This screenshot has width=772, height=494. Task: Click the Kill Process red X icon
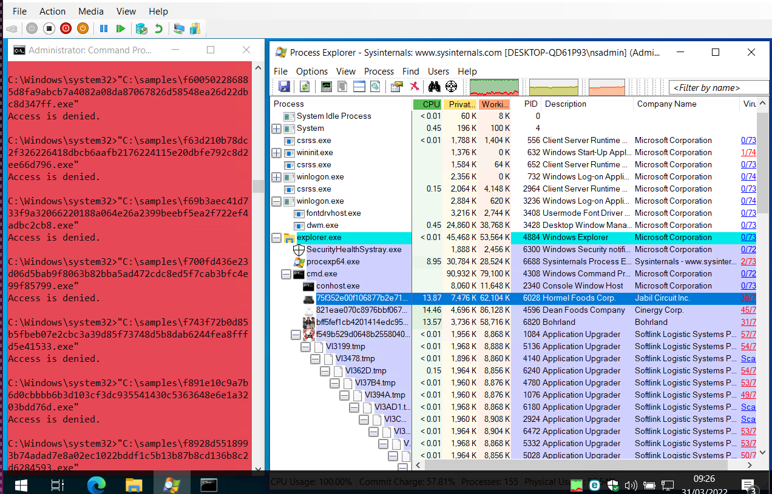click(415, 87)
